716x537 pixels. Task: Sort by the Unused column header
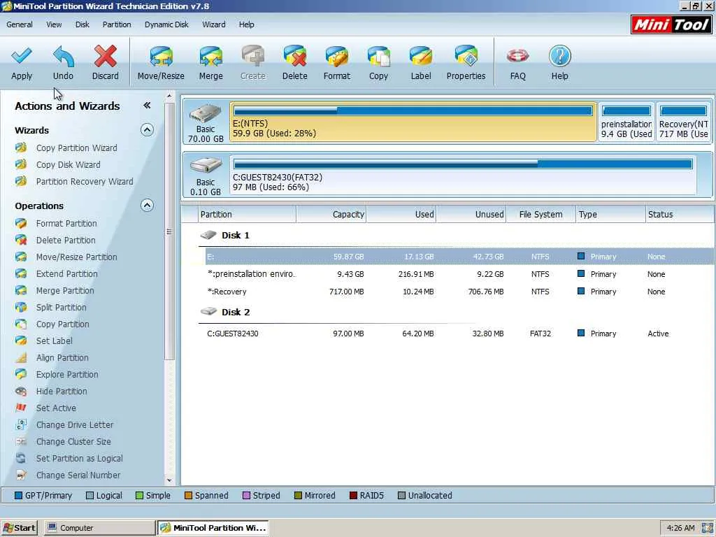[x=471, y=215]
